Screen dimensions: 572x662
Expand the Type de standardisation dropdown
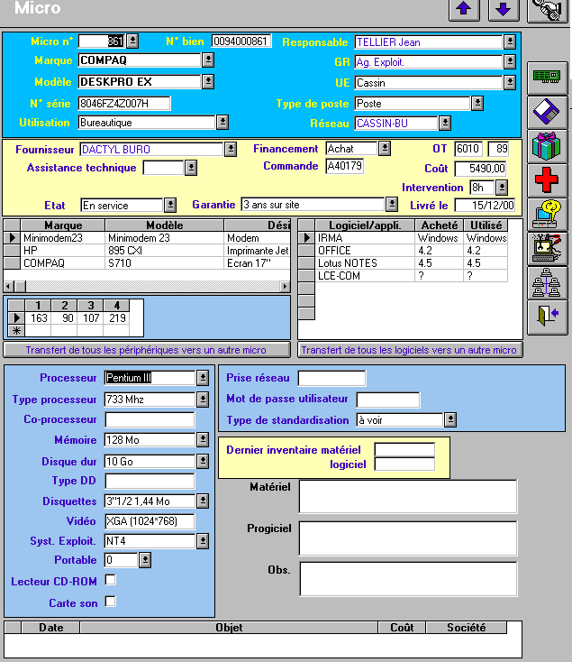point(450,419)
